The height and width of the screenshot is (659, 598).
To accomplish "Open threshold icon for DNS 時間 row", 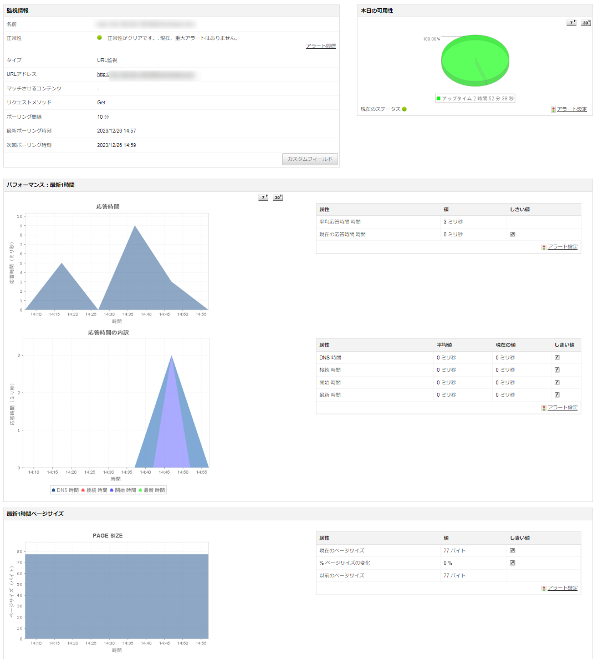I will pyautogui.click(x=557, y=357).
